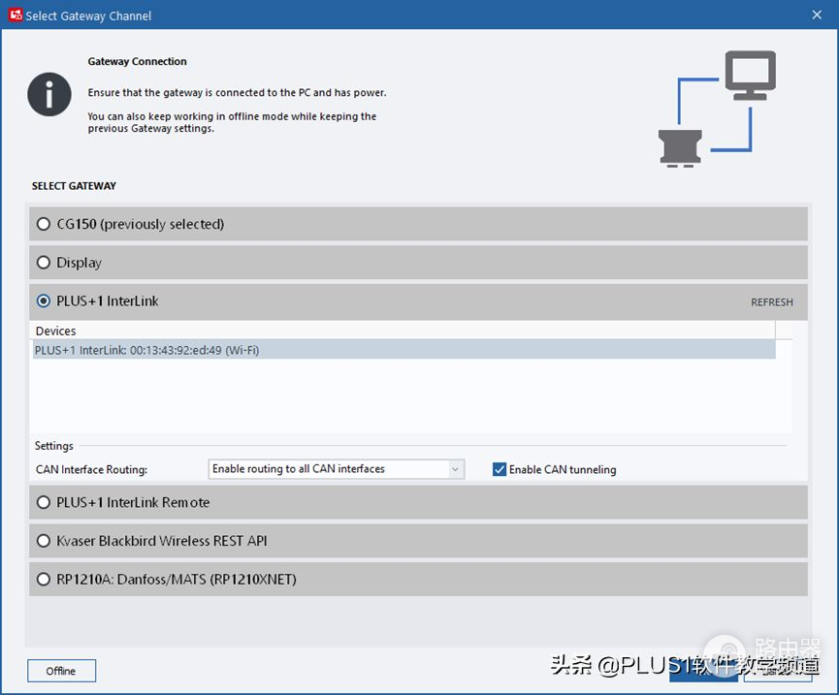Click REFRESH to rescan InterLink devices
839x695 pixels.
771,302
